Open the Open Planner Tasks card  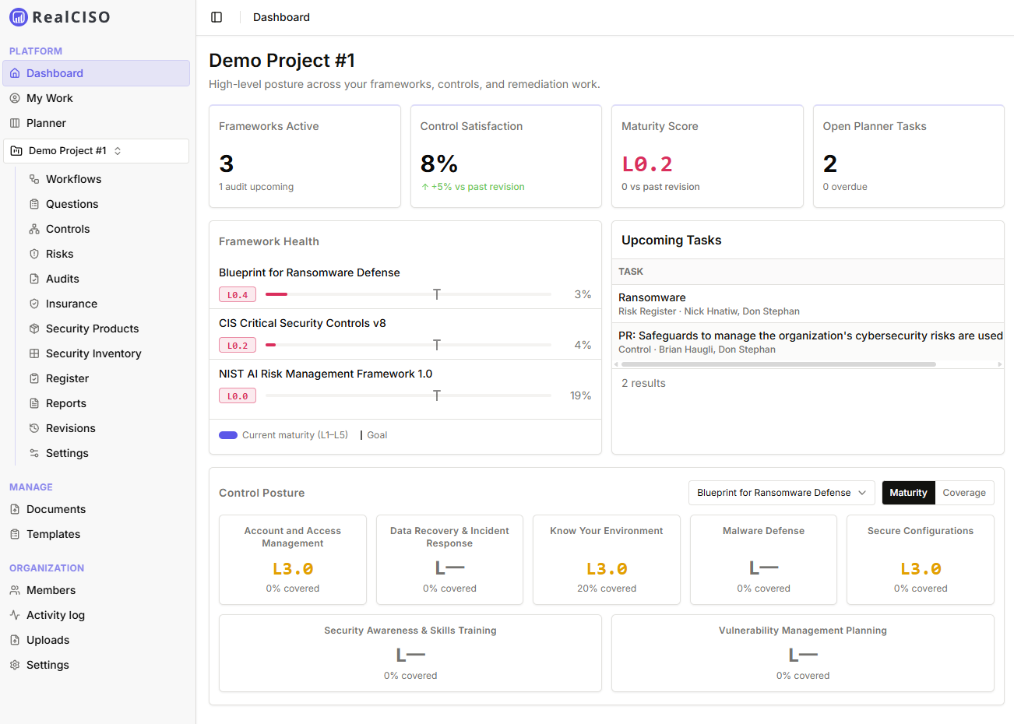click(x=909, y=156)
